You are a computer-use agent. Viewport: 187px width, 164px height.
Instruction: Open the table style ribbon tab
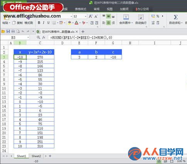pos(81,9)
